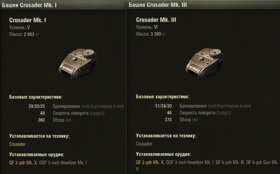This screenshot has height=174, width=280.
Task: Select the "Башня Crusader Mk. I" title bar
Action: (x=29, y=6)
